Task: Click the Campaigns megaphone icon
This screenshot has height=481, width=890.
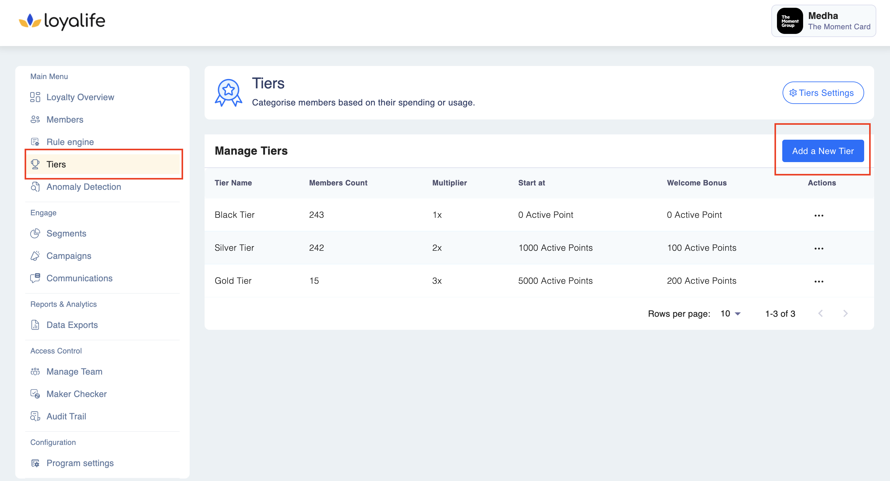Action: click(x=35, y=256)
